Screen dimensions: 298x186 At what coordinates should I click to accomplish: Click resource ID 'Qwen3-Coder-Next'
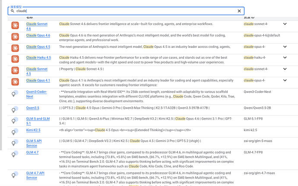pyautogui.click(x=257, y=92)
